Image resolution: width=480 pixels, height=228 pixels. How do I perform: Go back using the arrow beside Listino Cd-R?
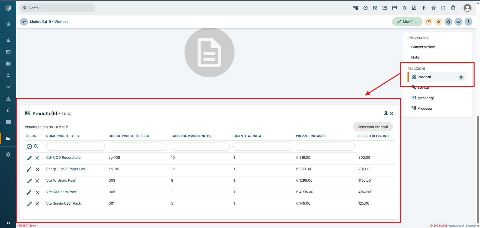coord(24,22)
